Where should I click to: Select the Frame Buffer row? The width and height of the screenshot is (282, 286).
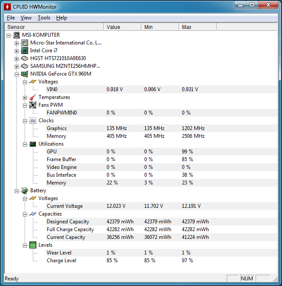162,159
